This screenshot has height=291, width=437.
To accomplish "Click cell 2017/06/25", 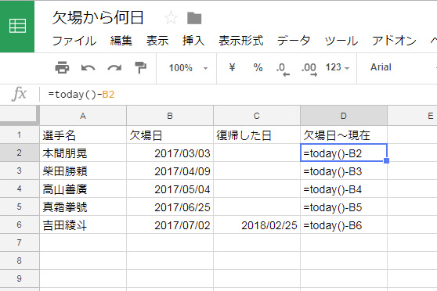I will tap(170, 207).
